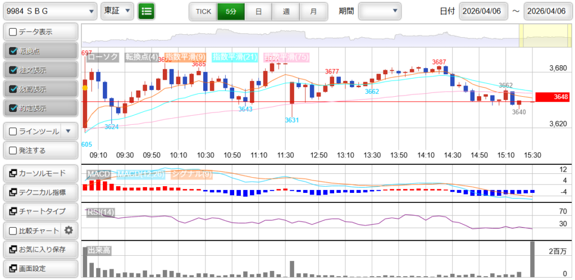Open the 画面設定 window
Image resolution: width=575 pixels, height=280 pixels.
(x=40, y=268)
